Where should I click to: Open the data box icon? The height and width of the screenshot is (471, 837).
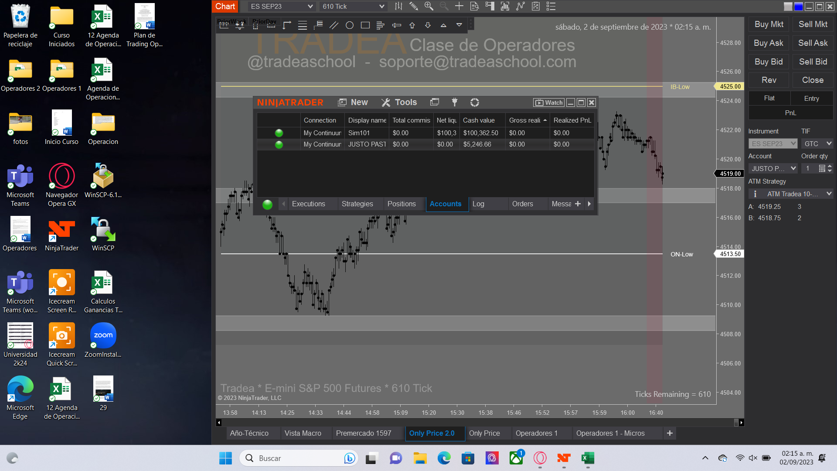[x=474, y=6]
